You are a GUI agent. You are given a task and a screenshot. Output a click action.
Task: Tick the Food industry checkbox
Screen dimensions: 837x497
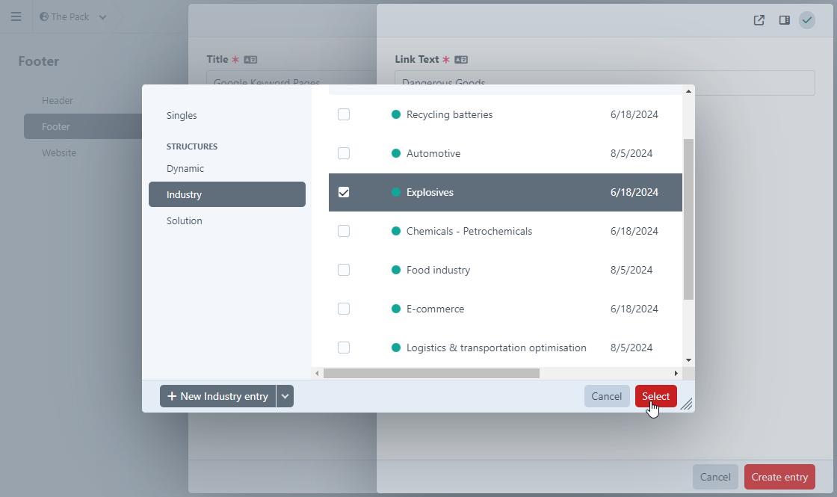[344, 270]
